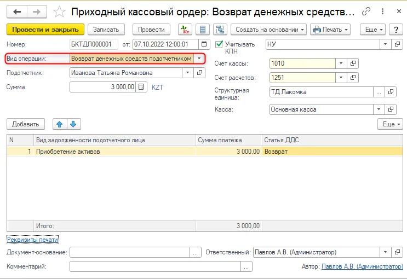Open Подотчетник record with open icon
Image resolution: width=407 pixels, height=279 pixels.
[x=199, y=73]
